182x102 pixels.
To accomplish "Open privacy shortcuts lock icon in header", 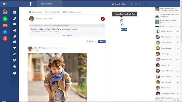I will tap(146, 4).
